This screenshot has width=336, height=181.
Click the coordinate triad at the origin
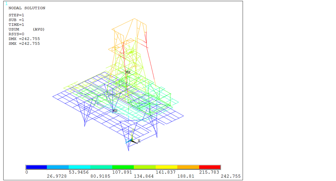(x=131, y=141)
